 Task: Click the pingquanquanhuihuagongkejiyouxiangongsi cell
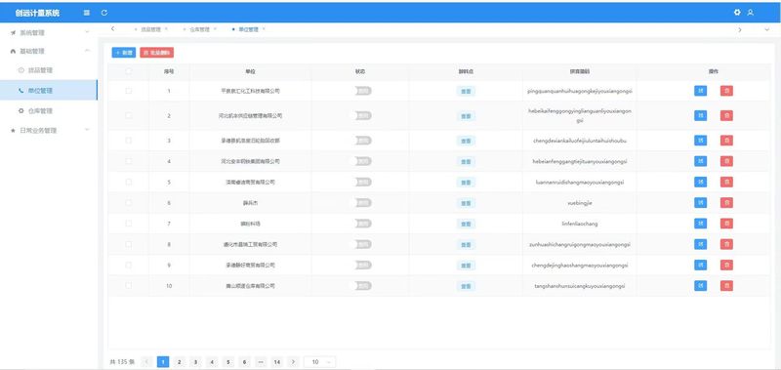[580, 91]
